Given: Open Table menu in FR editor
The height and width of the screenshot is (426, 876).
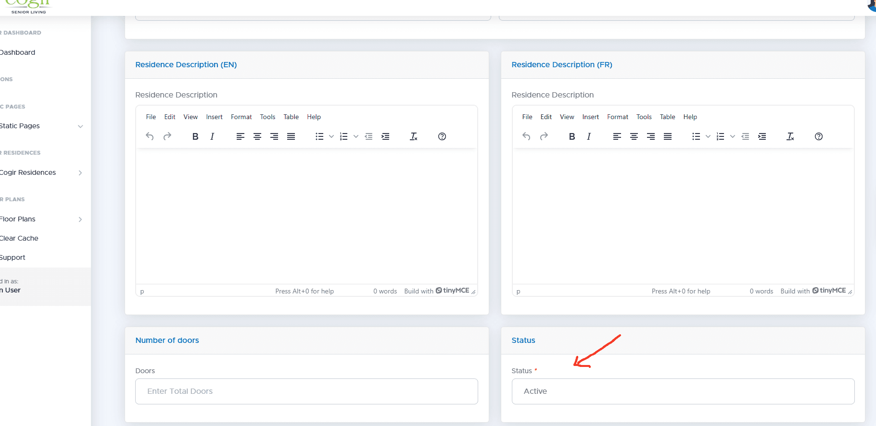Looking at the screenshot, I should click(x=668, y=117).
